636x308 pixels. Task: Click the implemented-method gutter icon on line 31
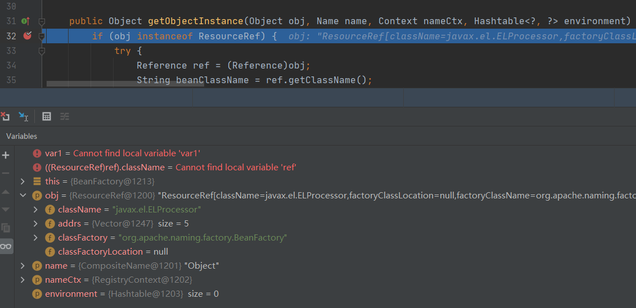coord(25,21)
